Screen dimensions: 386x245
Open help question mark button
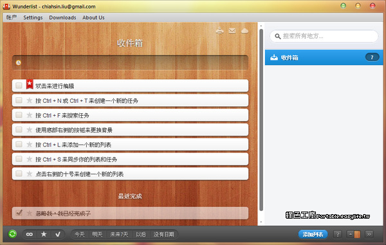click(338, 234)
